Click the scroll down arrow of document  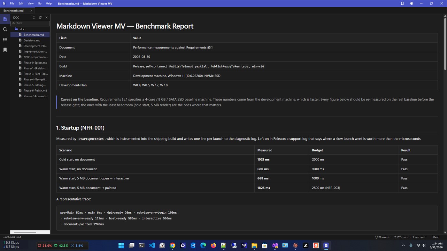click(445, 233)
